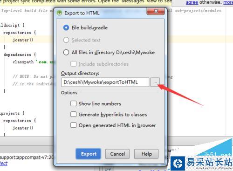This screenshot has height=171, width=233.
Task: Click the Export button
Action: coord(88,154)
